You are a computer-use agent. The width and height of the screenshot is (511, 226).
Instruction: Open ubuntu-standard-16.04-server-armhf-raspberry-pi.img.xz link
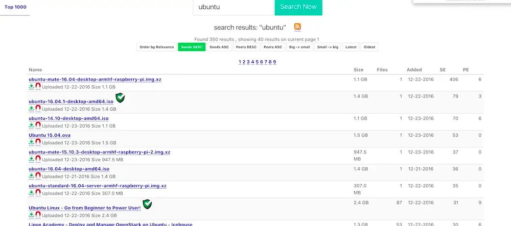point(98,186)
